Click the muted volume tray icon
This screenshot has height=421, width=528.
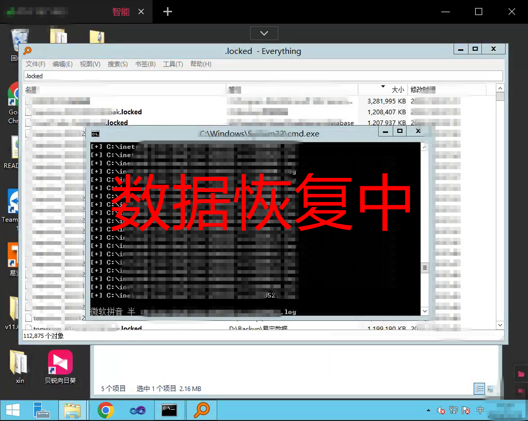click(x=441, y=410)
